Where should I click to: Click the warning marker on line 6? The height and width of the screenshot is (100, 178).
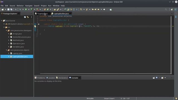pyautogui.click(x=35, y=26)
